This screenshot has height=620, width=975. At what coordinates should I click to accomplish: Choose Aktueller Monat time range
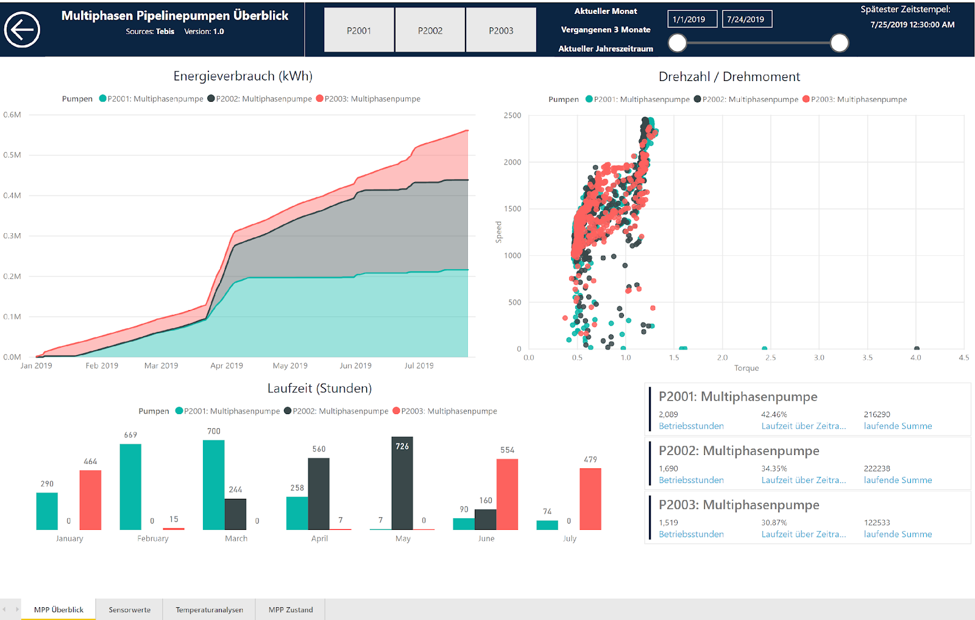coord(605,11)
